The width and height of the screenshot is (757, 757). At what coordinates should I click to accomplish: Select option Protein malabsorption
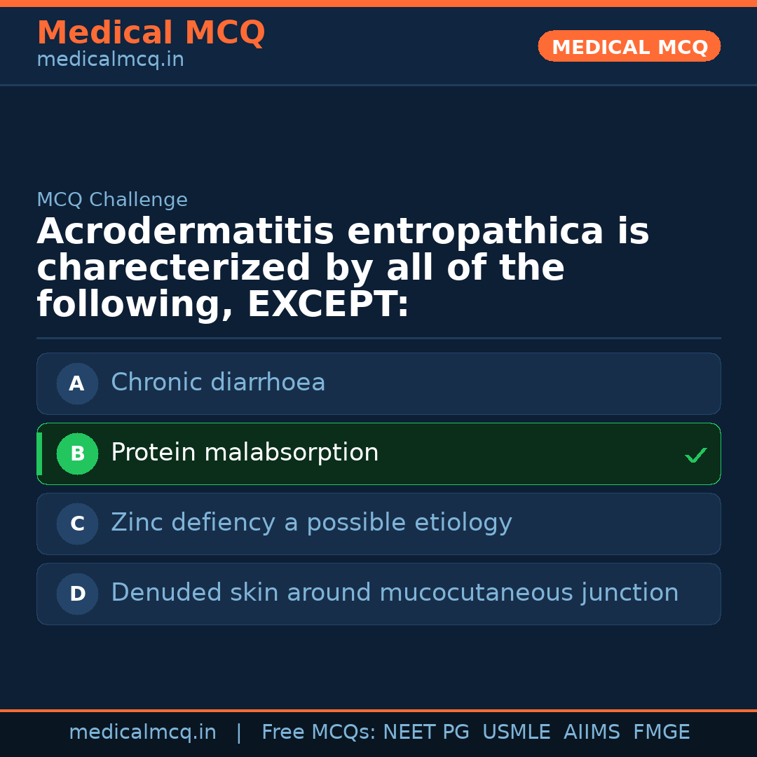point(245,453)
